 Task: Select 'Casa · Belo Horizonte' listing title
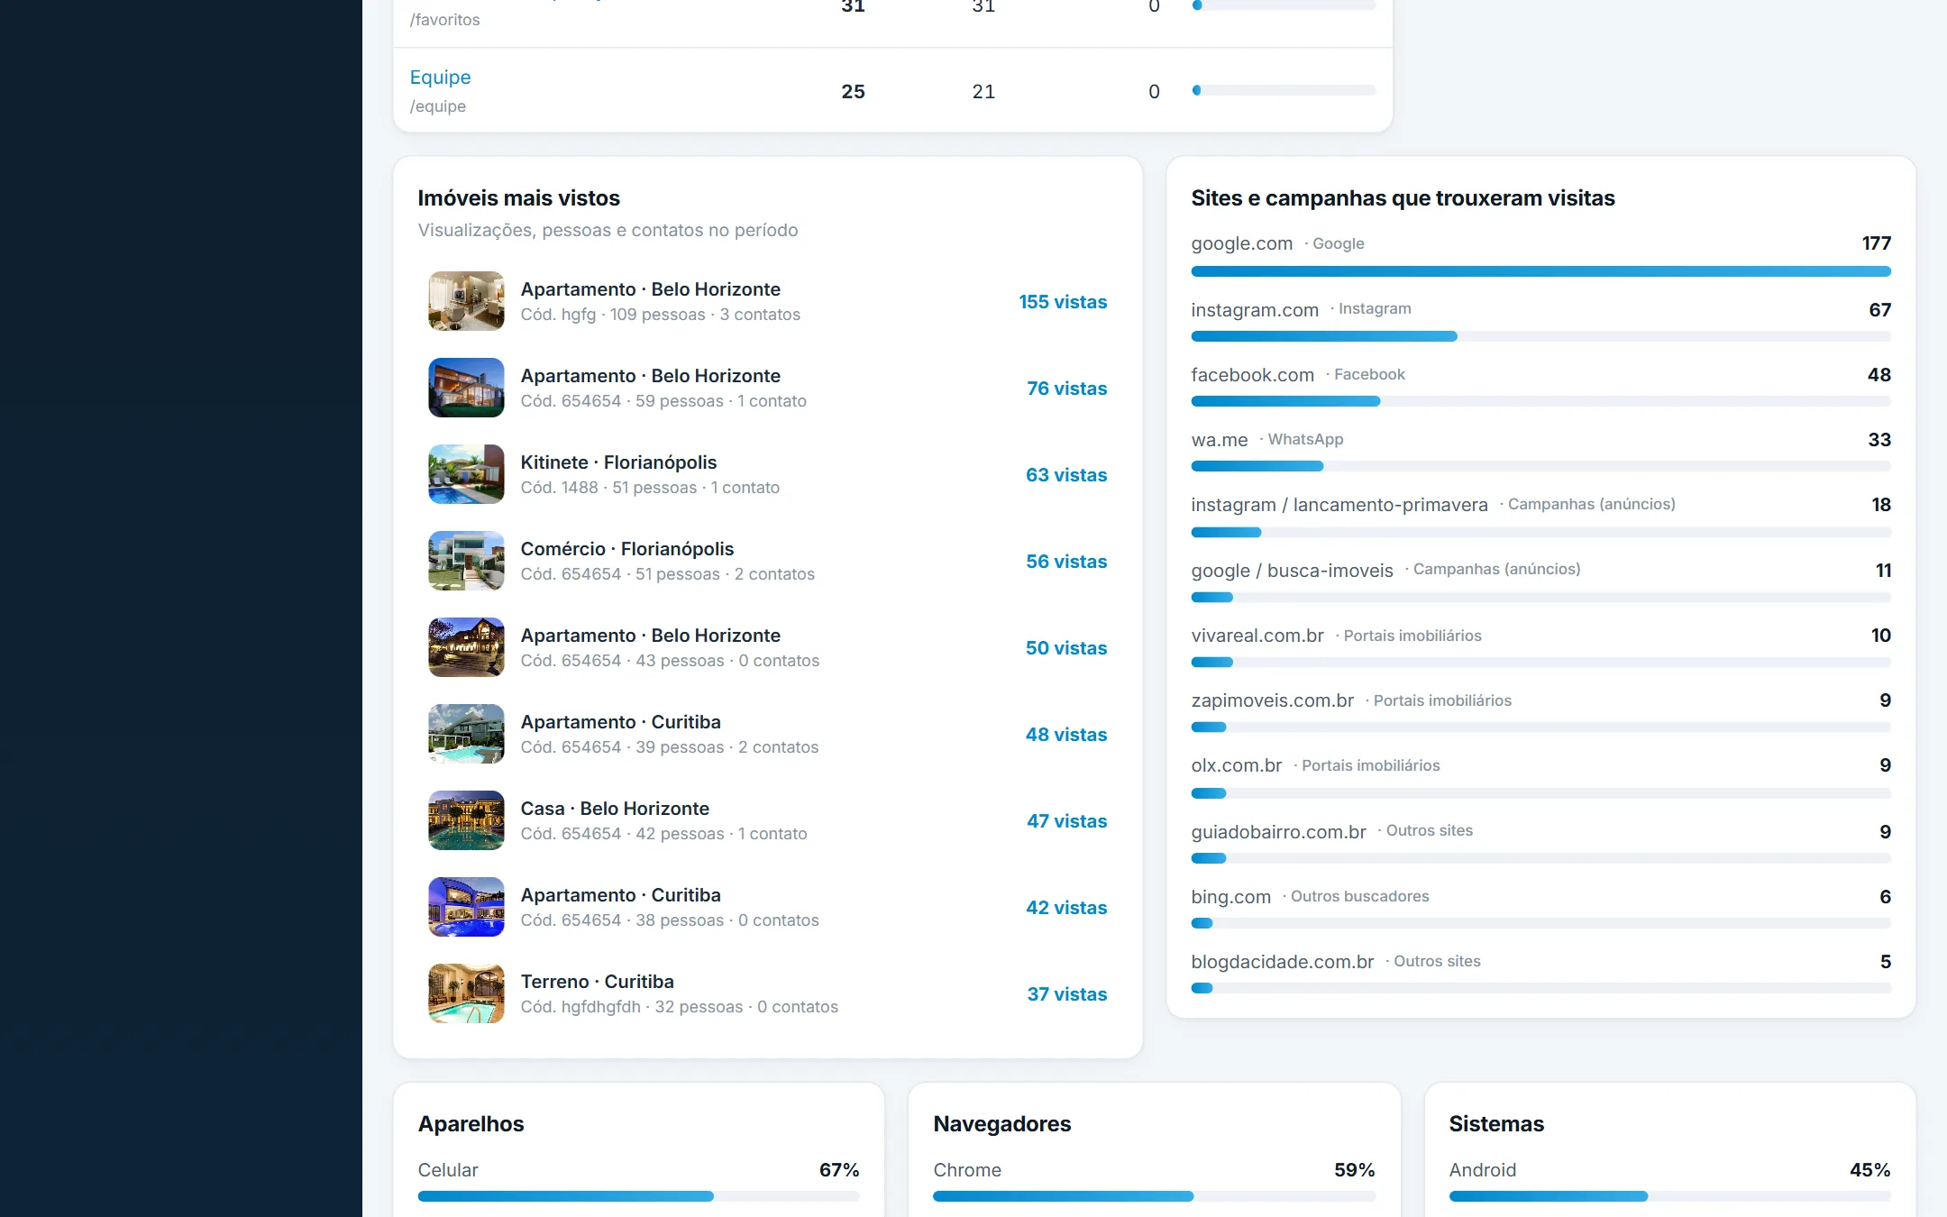tap(615, 809)
